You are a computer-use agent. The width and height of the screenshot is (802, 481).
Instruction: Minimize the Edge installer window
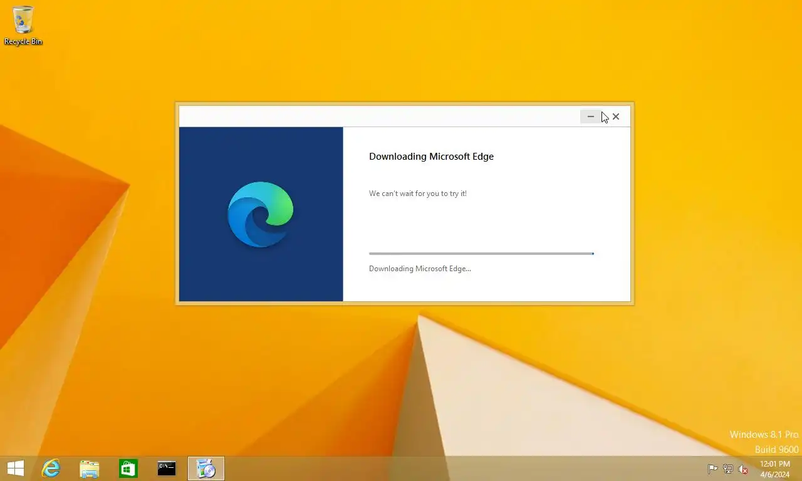[x=590, y=116]
